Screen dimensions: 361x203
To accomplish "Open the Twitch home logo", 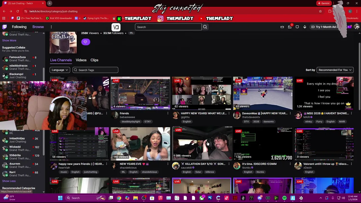I will (5, 27).
